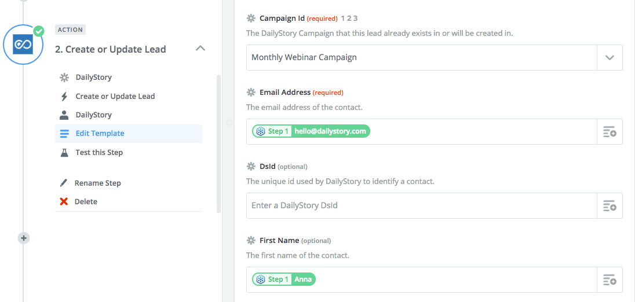
Task: Open insert-field icon for Email Address
Action: [x=610, y=131]
